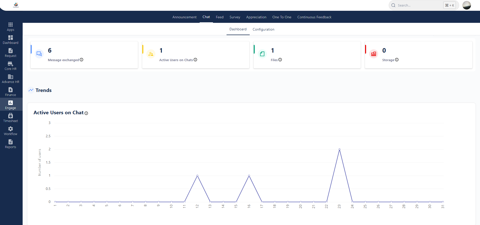
Task: Click the Trends heading text
Action: click(43, 90)
